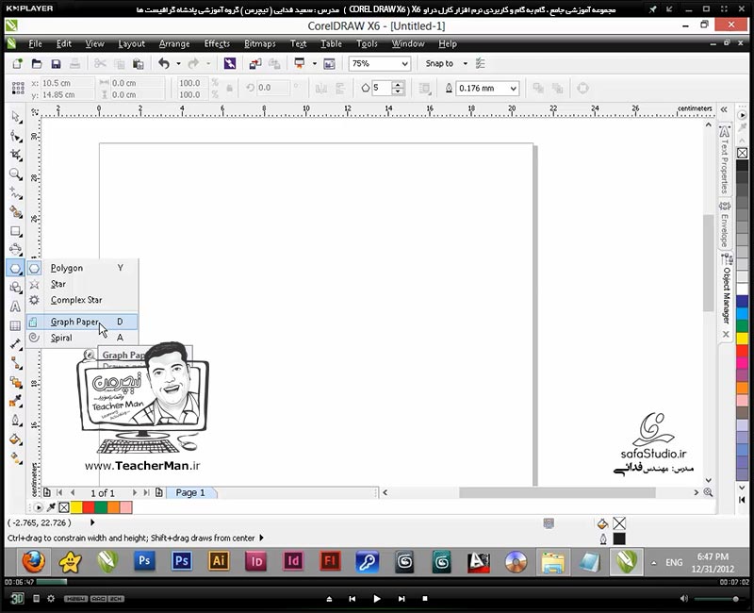The height and width of the screenshot is (613, 754).
Task: Click the zoom navigator icon at scrollbar corner
Action: point(708,492)
